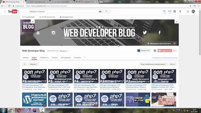Click the search input field
This screenshot has width=201, height=113.
[x=64, y=11]
